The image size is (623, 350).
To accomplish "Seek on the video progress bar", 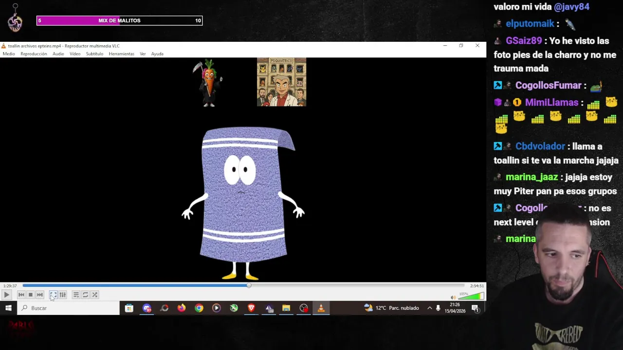I will 243,285.
